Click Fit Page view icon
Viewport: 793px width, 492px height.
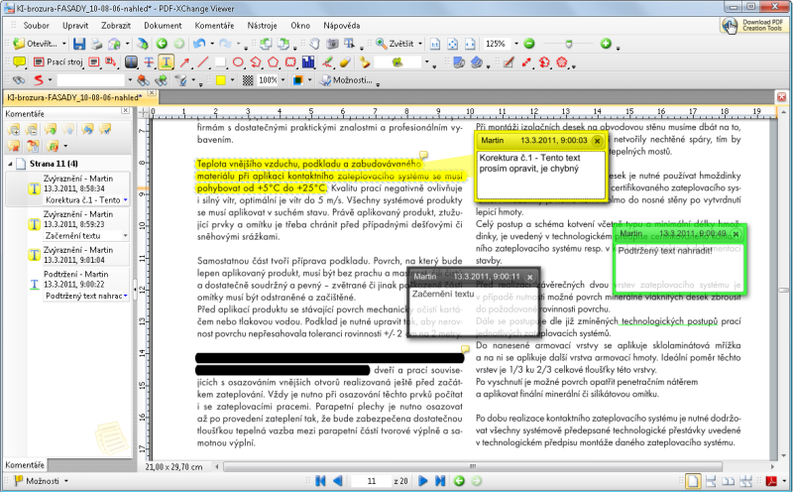453,44
